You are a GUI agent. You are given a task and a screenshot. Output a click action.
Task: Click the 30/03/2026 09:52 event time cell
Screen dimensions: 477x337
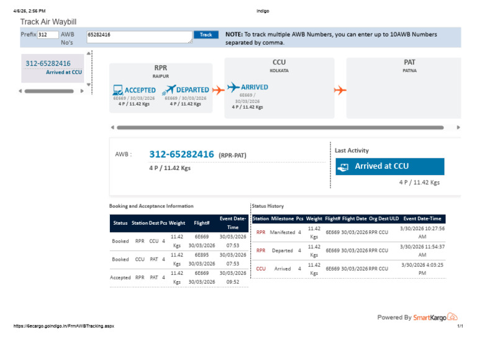click(x=233, y=277)
